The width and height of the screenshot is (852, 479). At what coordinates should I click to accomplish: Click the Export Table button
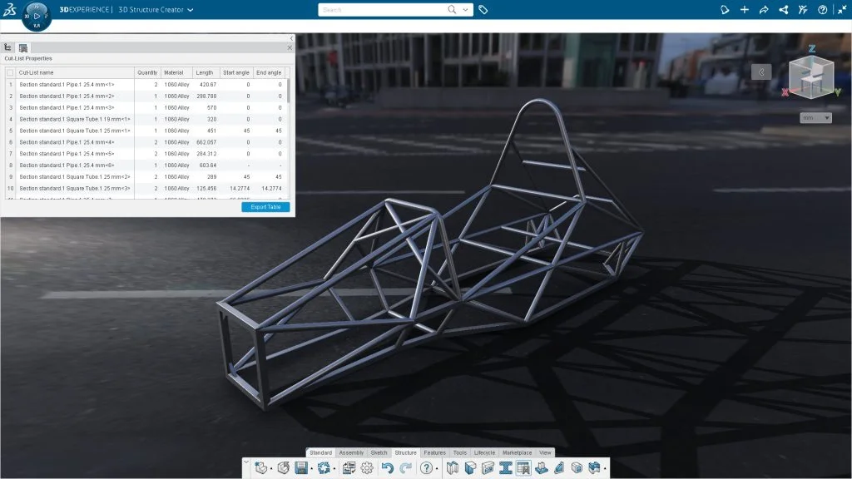[x=265, y=207]
